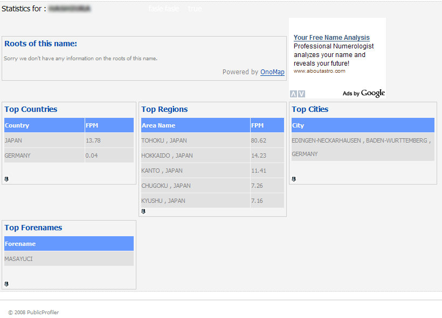Click the previous ad arrow icon

[x=293, y=94]
